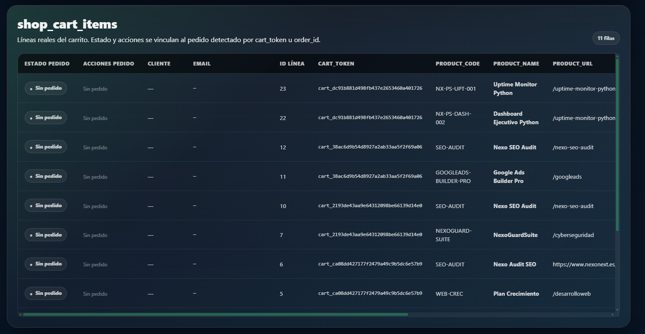
Task: Click Nexo SEO Audit name in line 10 row
Action: pos(515,206)
